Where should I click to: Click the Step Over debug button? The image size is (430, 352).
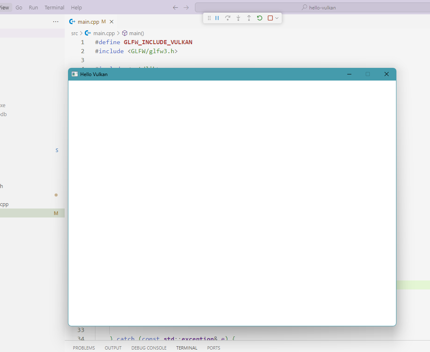coord(228,18)
